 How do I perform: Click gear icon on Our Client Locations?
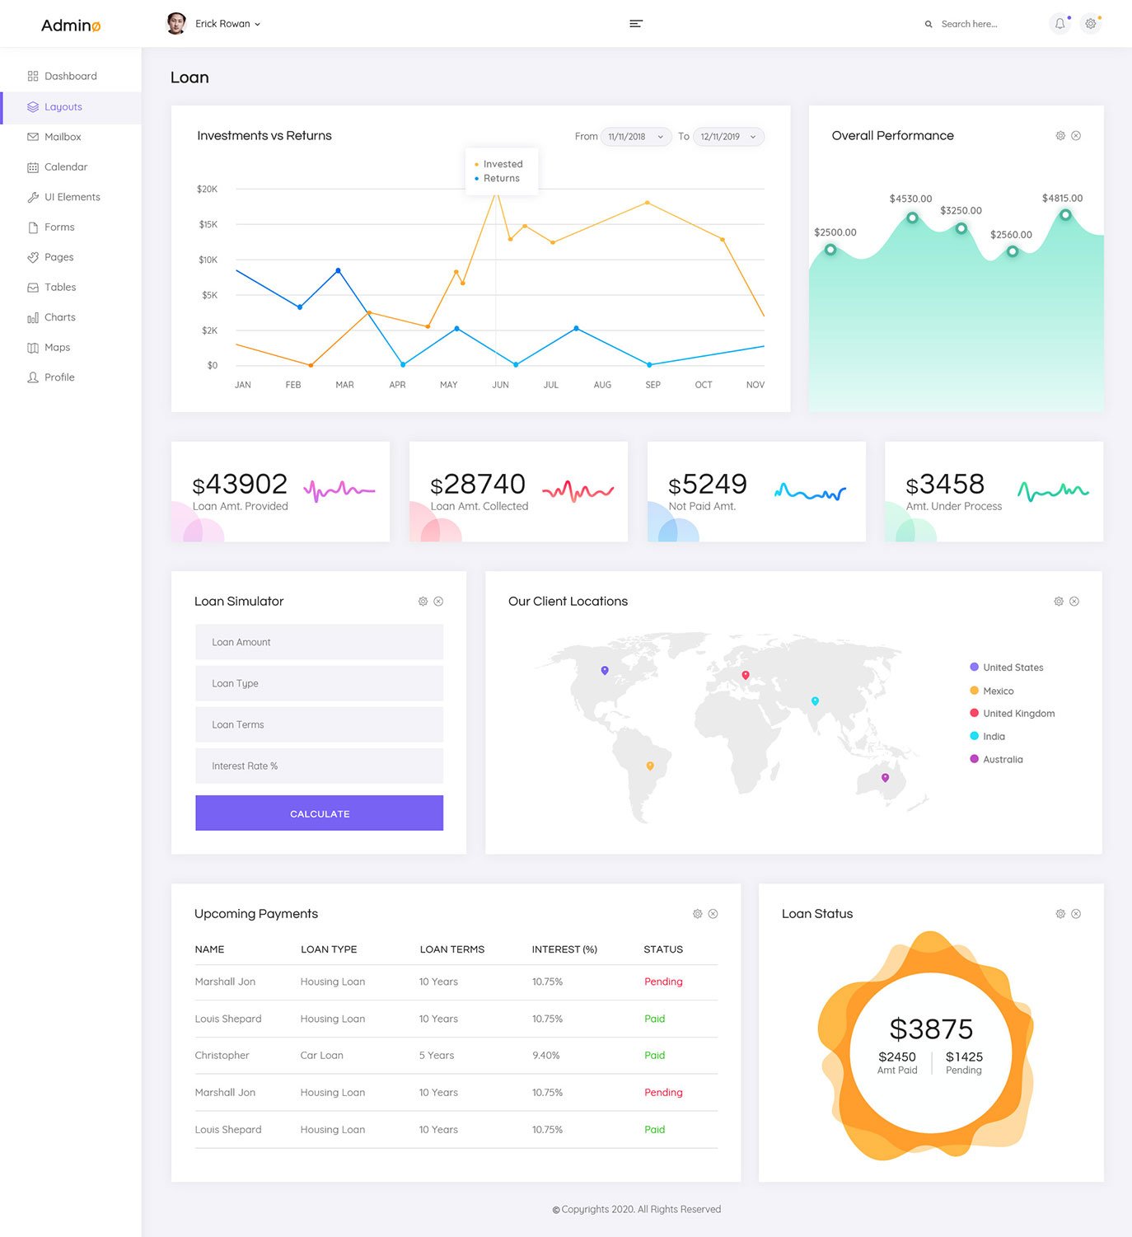click(x=1059, y=602)
